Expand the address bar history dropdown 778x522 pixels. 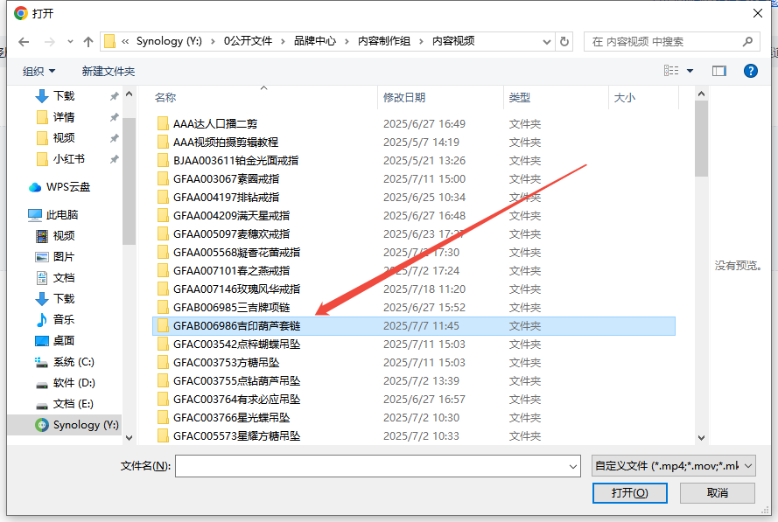[x=547, y=41]
